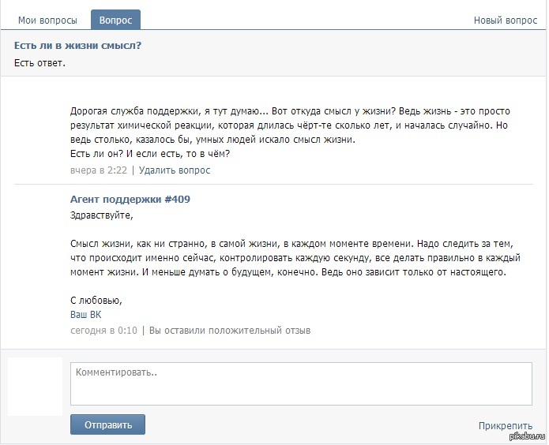Screen dimensions: 549x445
Task: Open the Агент поддержки #409 profile link
Action: click(x=130, y=200)
